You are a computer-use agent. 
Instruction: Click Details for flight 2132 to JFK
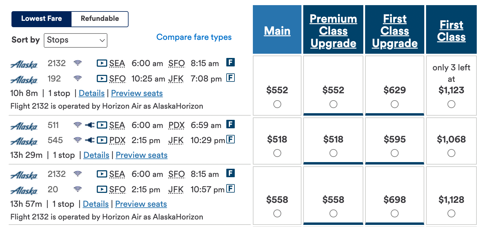coord(91,93)
